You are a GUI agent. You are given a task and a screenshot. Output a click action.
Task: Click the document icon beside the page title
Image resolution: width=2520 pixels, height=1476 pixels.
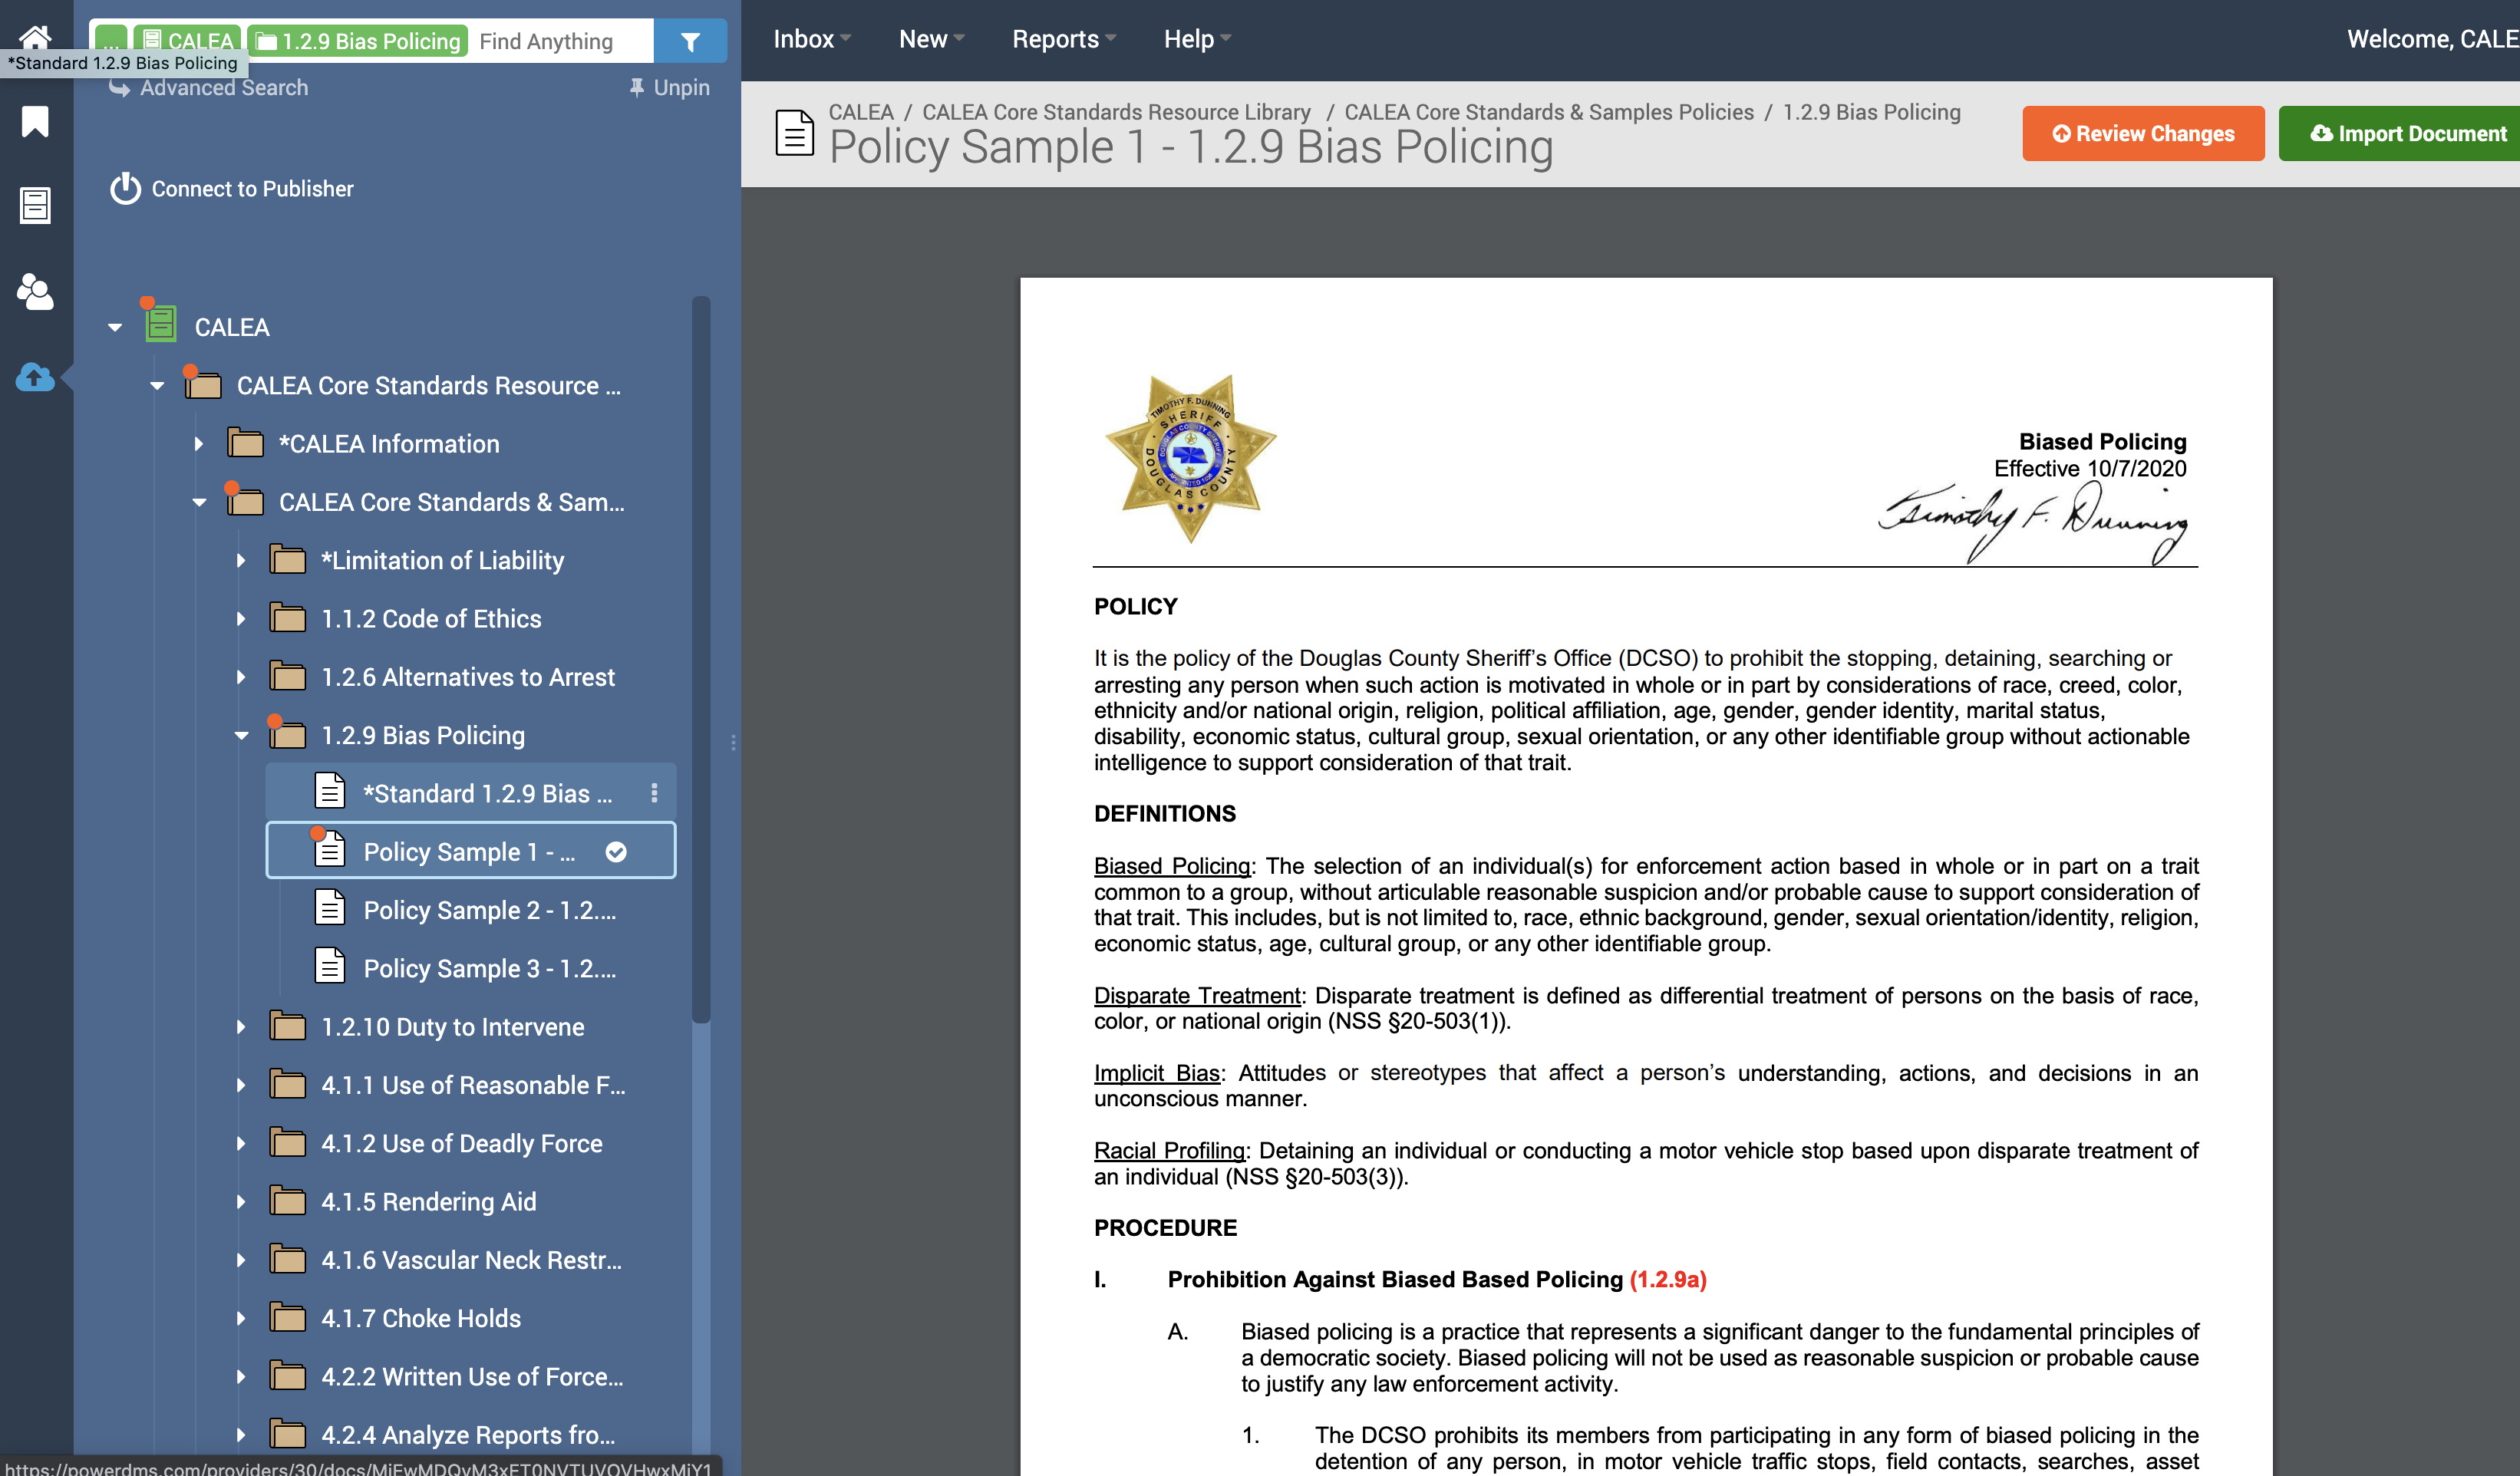[795, 133]
